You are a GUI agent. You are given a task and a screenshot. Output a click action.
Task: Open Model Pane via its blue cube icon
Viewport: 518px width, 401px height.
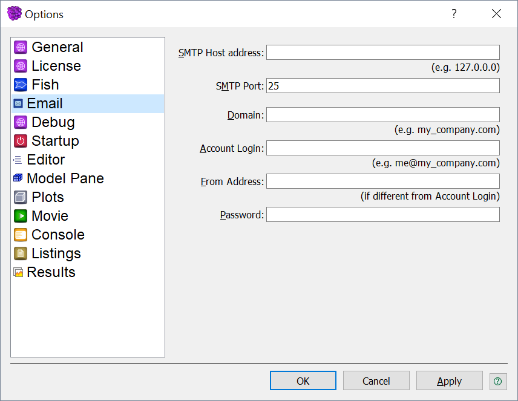(18, 178)
